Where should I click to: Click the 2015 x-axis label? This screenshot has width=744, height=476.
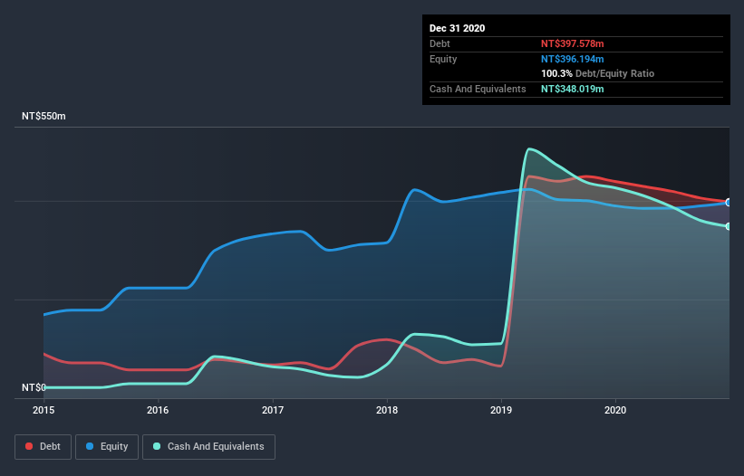coord(43,410)
